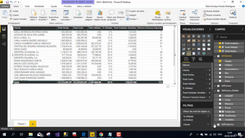Switch to the Formato ribbon tab
Screen dimensions: 245x138
pos(68,6)
